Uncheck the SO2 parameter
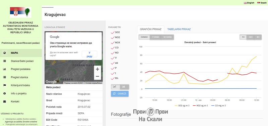 tap(113, 32)
